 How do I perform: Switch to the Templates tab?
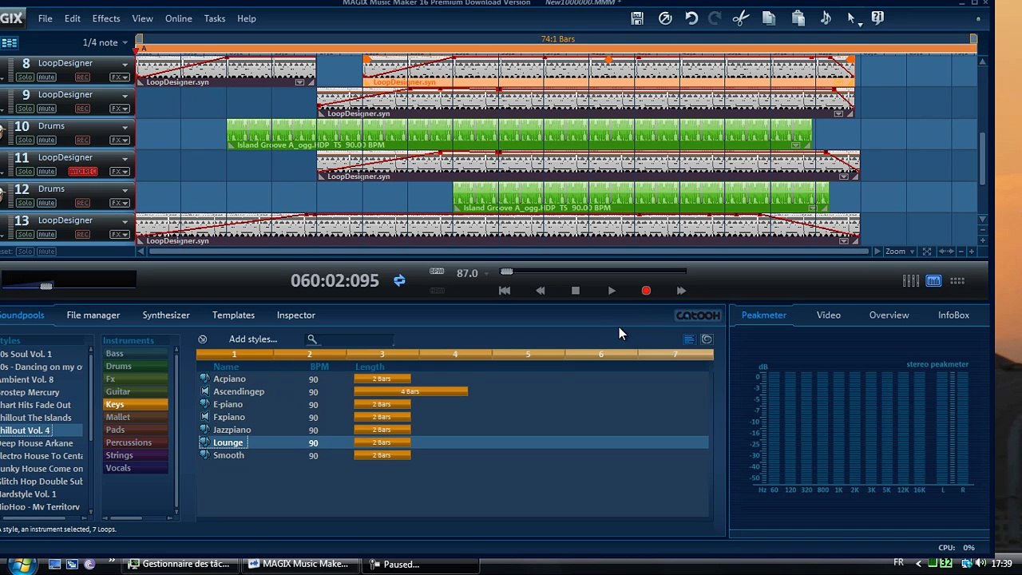tap(233, 315)
